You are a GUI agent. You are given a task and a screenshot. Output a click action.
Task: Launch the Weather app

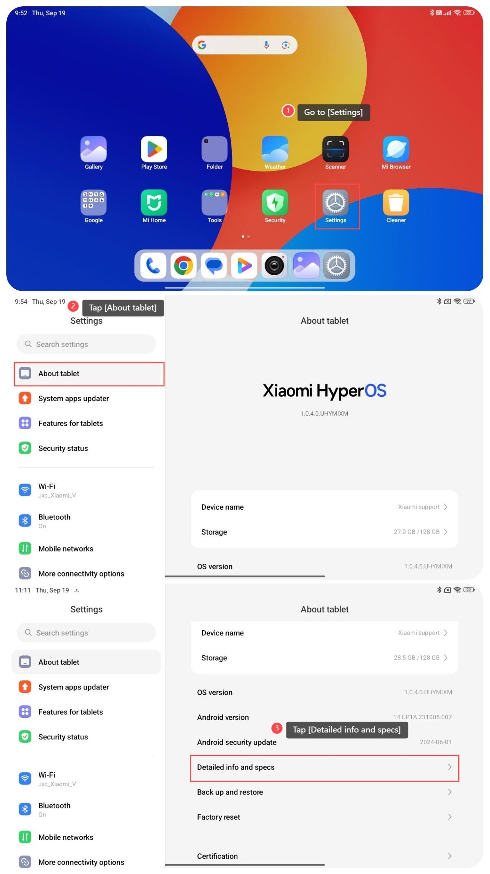pos(275,150)
